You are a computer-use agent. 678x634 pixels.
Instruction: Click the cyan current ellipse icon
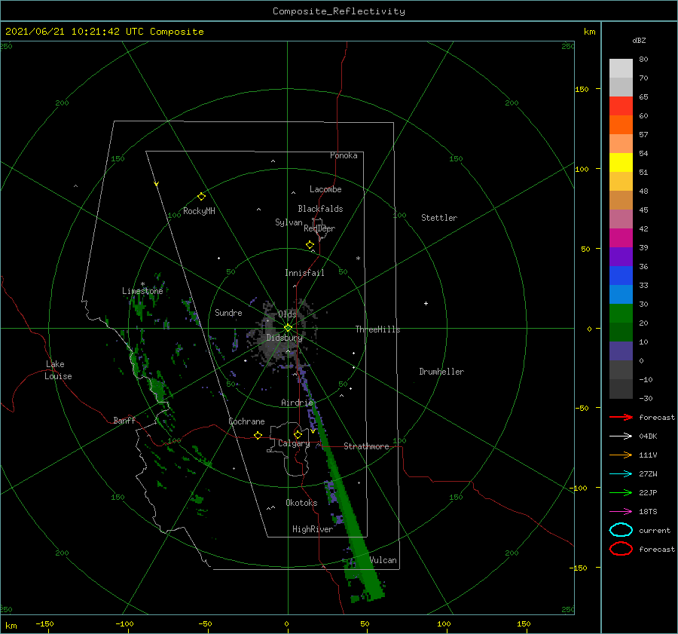click(621, 530)
